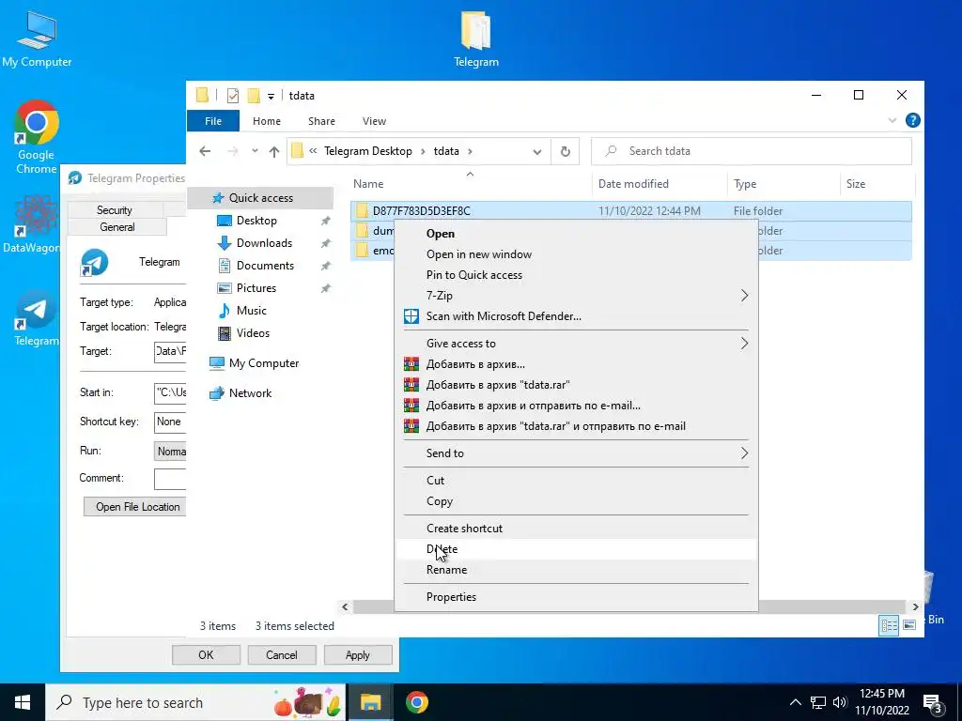
Task: Select Quick access in navigation pane
Action: coord(261,198)
